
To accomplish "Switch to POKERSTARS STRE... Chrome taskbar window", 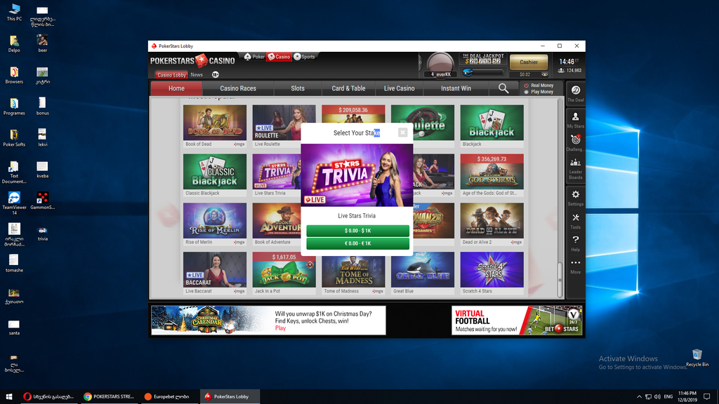I will coord(110,397).
